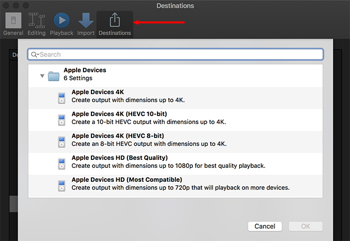Click the search magnifier dropdown icon

(35, 54)
